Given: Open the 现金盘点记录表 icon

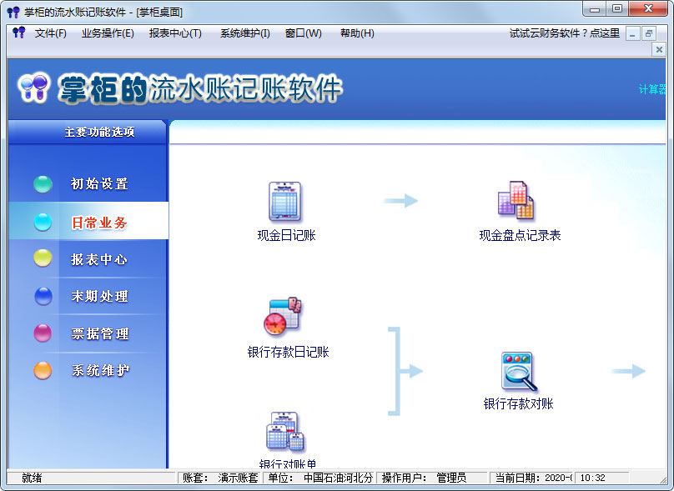Looking at the screenshot, I should click(x=516, y=200).
